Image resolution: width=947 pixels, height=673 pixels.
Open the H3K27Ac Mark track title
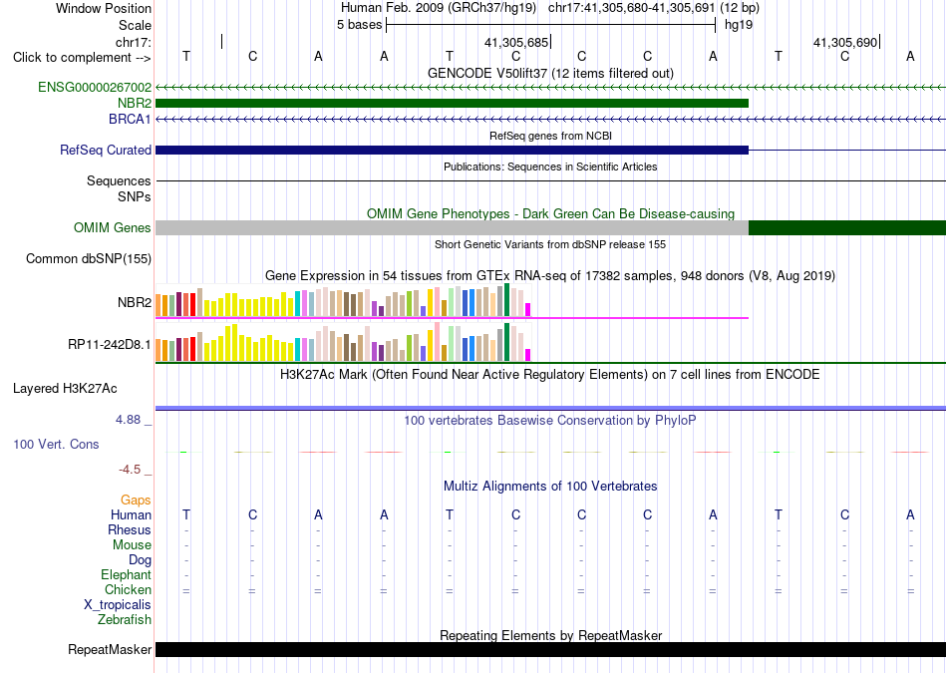[551, 375]
